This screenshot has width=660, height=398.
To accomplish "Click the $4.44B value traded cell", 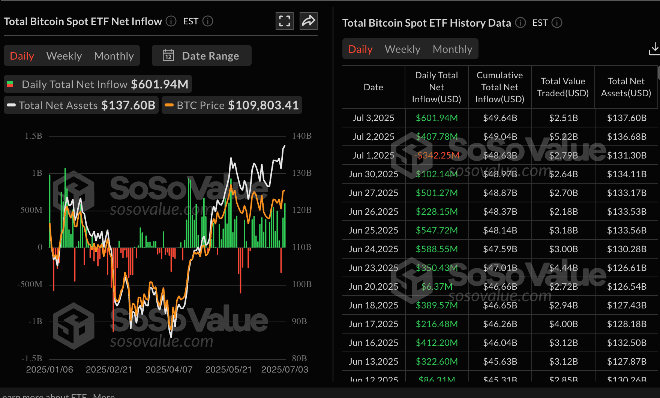I will [x=563, y=268].
